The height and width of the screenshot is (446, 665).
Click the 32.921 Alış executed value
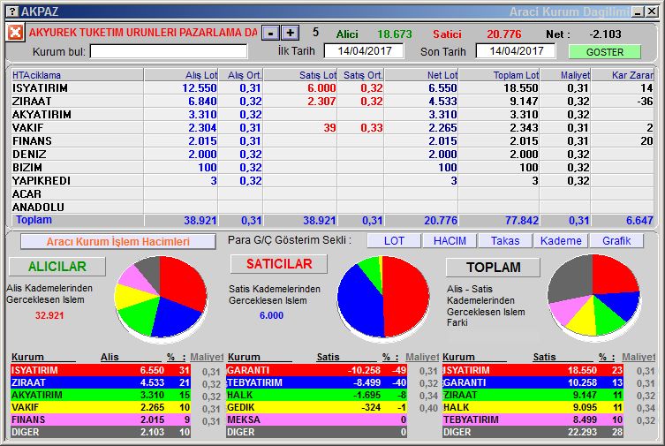pyautogui.click(x=49, y=315)
